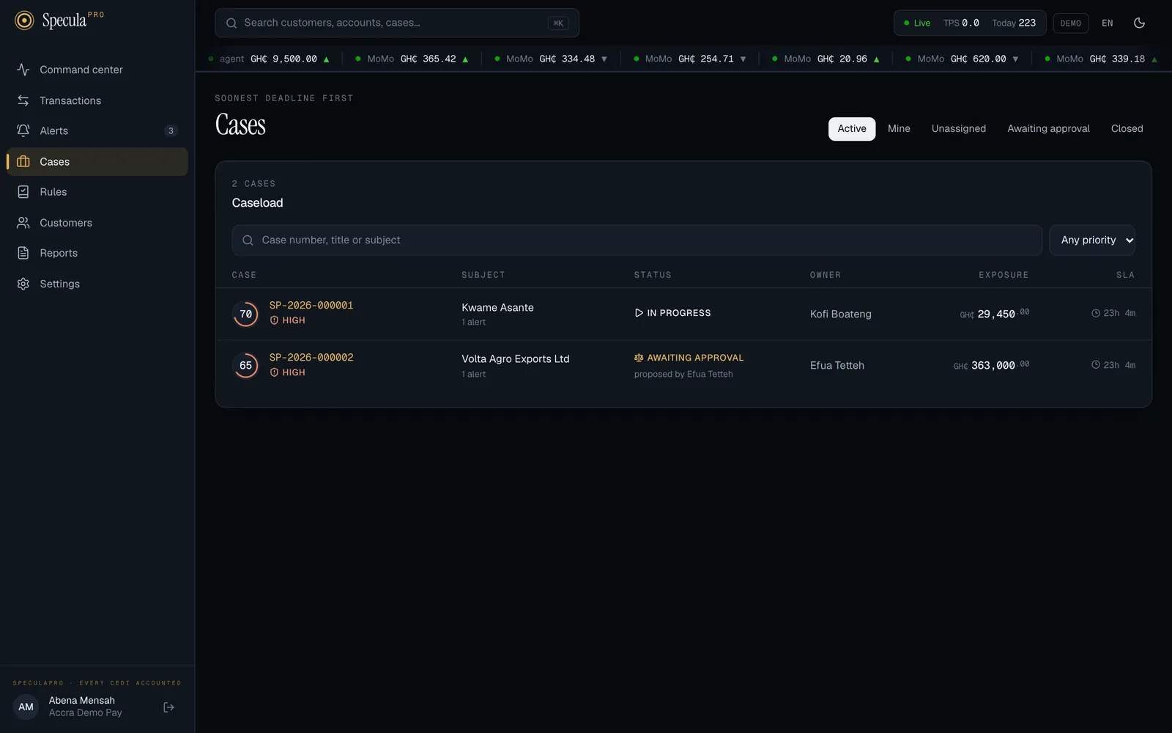The height and width of the screenshot is (733, 1172).
Task: Select the Active cases tab
Action: 852,129
